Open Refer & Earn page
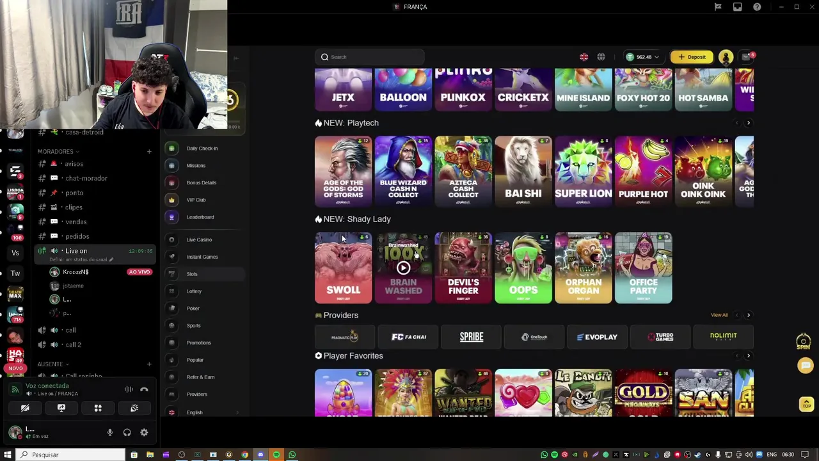 (x=200, y=377)
